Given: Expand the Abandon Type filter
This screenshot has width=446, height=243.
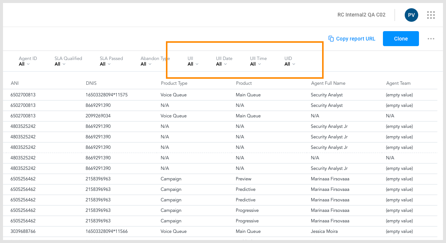Looking at the screenshot, I should point(146,64).
